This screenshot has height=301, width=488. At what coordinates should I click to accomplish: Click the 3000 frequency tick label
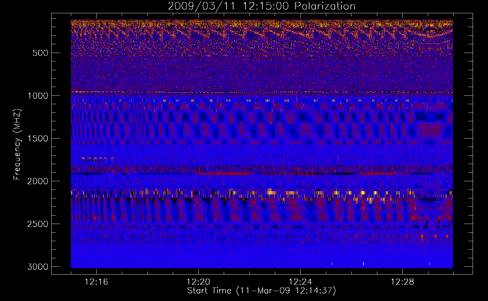click(x=38, y=267)
